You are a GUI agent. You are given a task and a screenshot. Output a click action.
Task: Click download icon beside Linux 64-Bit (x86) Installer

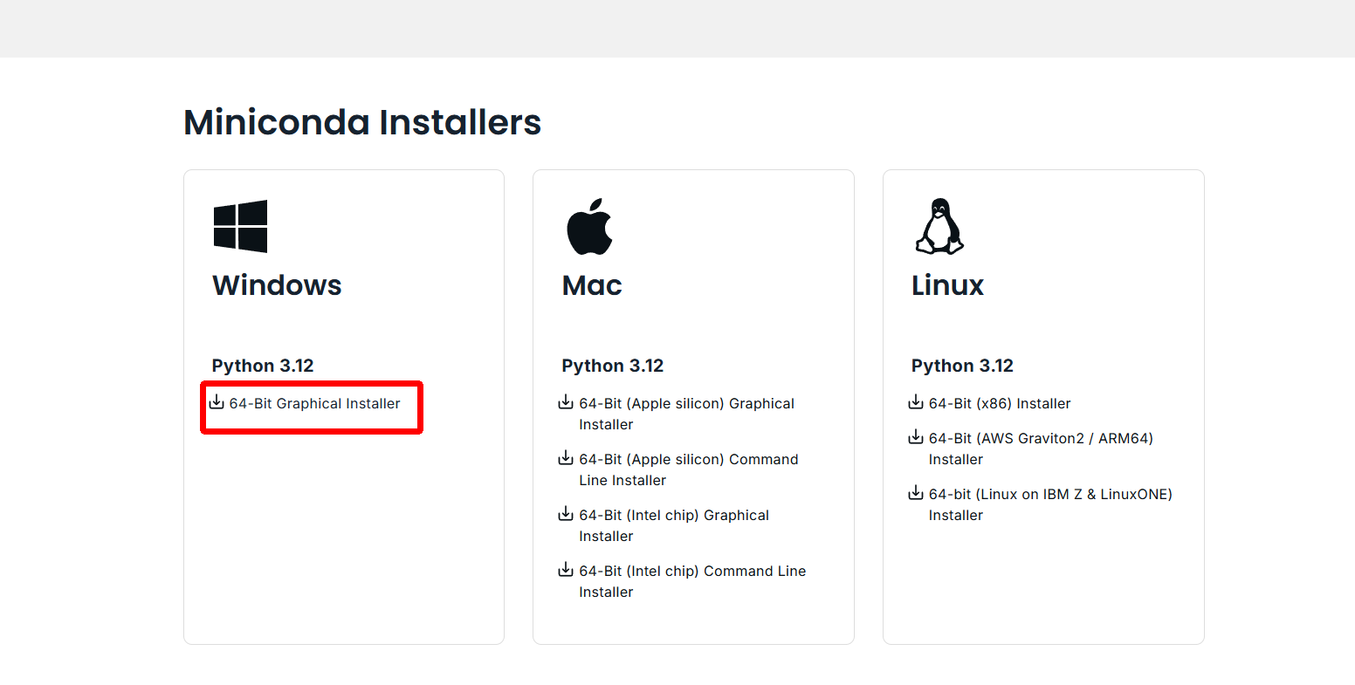(x=916, y=402)
